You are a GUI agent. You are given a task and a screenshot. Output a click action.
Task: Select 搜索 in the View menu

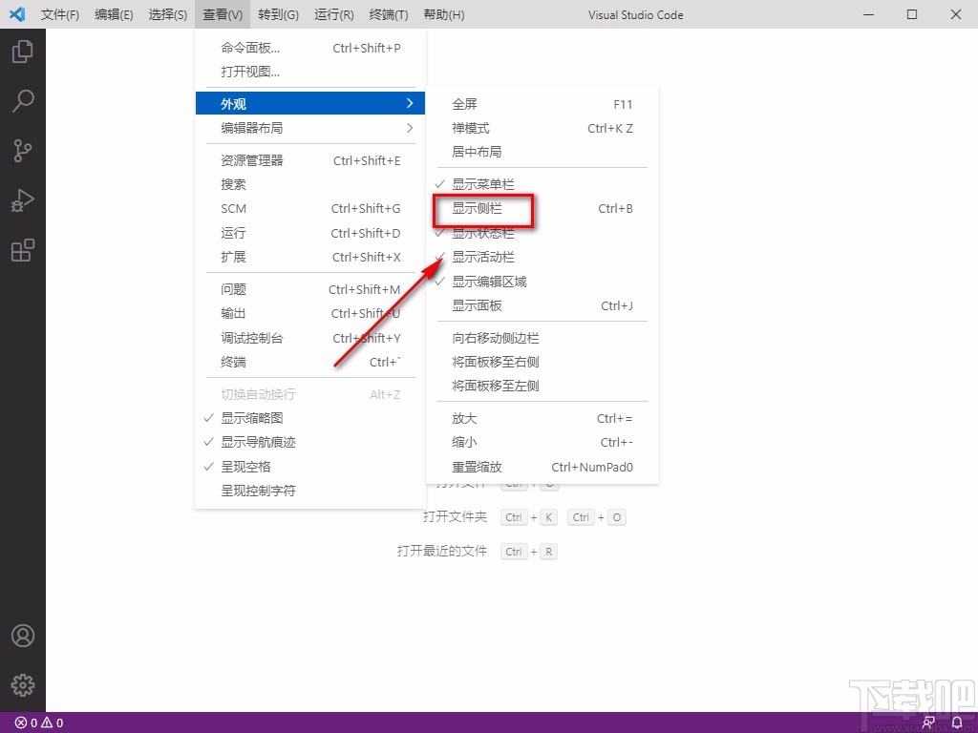pos(310,184)
